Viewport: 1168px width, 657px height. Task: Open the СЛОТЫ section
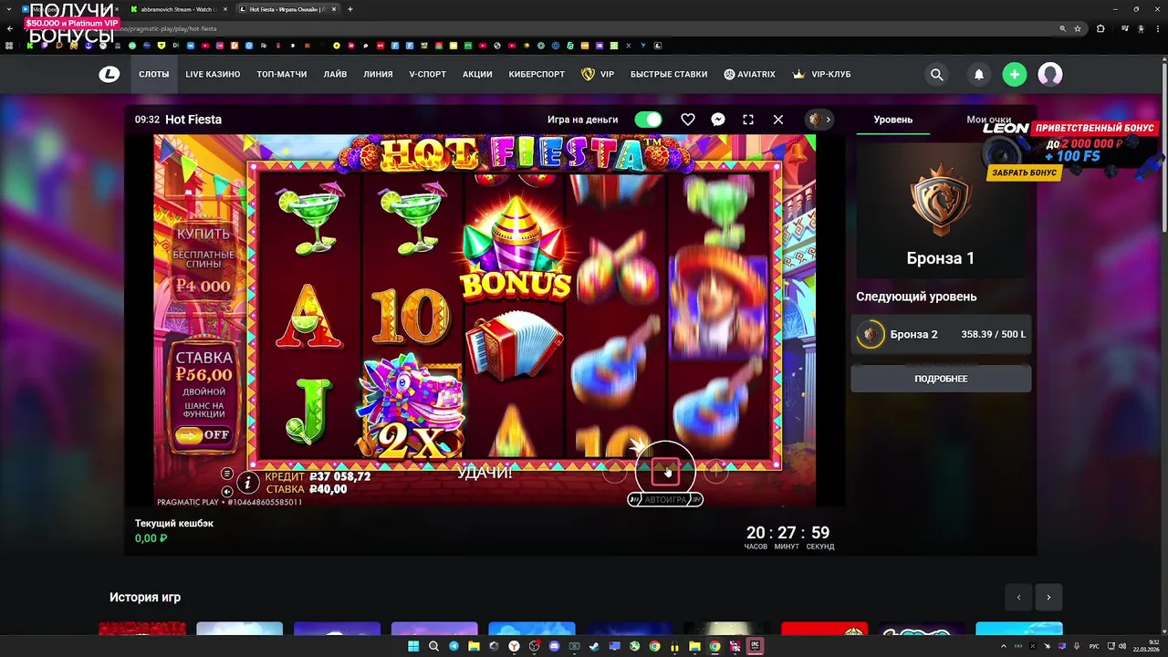point(153,75)
